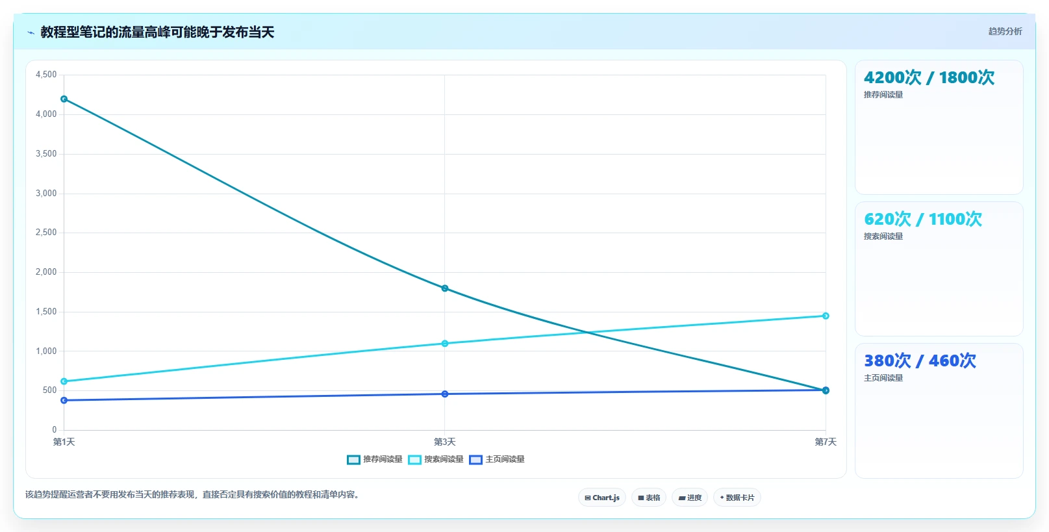Screen dimensions: 1049x532
Task: Click the x-axis label 第7天
Action: point(826,442)
